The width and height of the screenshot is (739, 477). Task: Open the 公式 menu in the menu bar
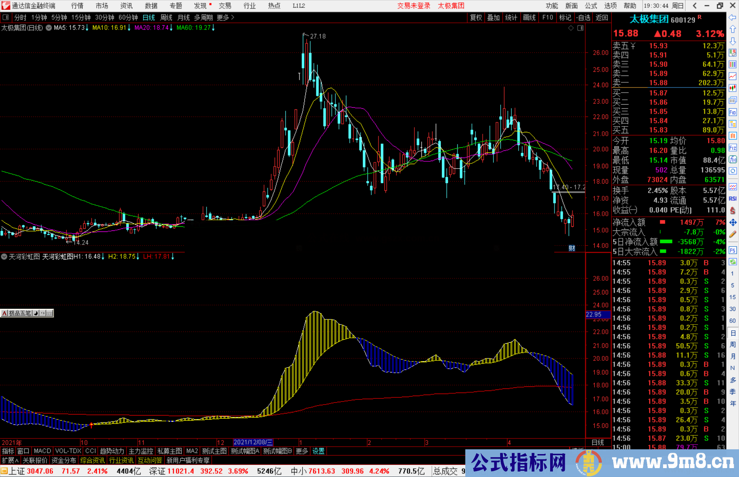point(591,6)
